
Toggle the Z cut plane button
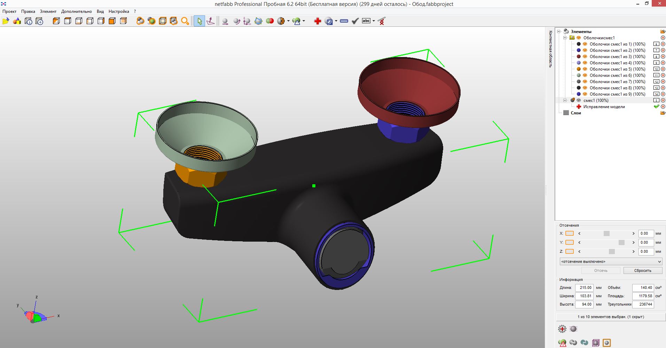[570, 252]
